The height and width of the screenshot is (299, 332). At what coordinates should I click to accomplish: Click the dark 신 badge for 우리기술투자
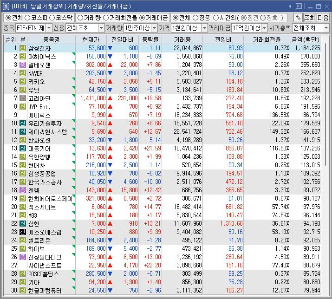coord(23,123)
